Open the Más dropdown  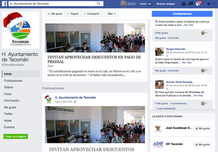pyautogui.click(x=110, y=14)
